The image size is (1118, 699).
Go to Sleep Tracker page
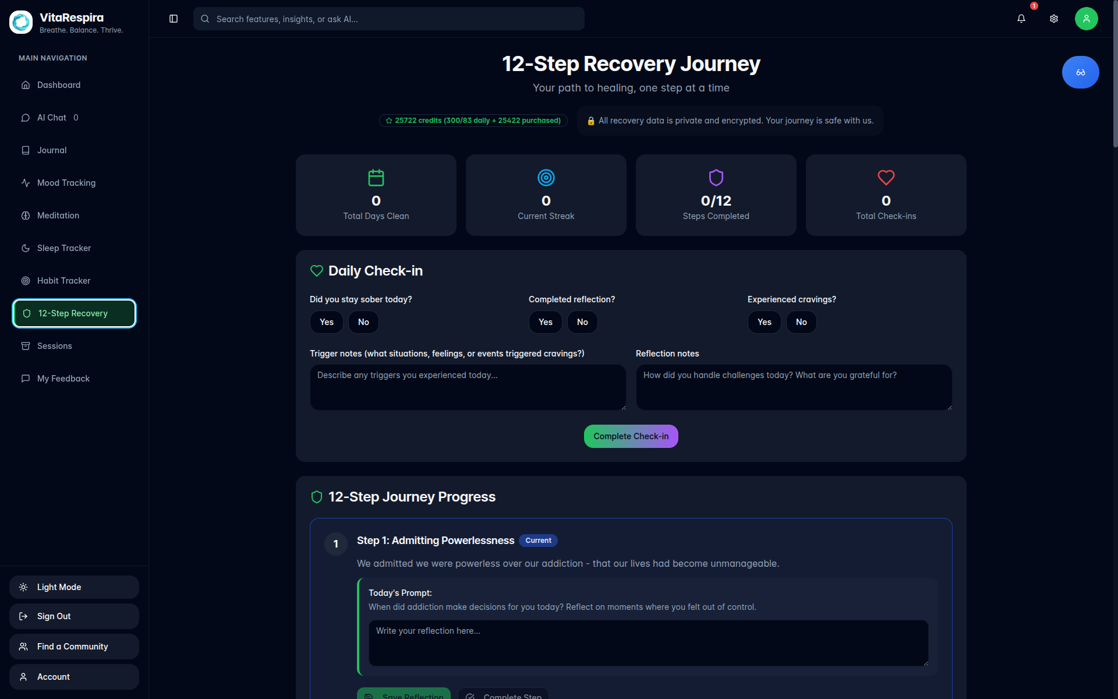click(64, 248)
